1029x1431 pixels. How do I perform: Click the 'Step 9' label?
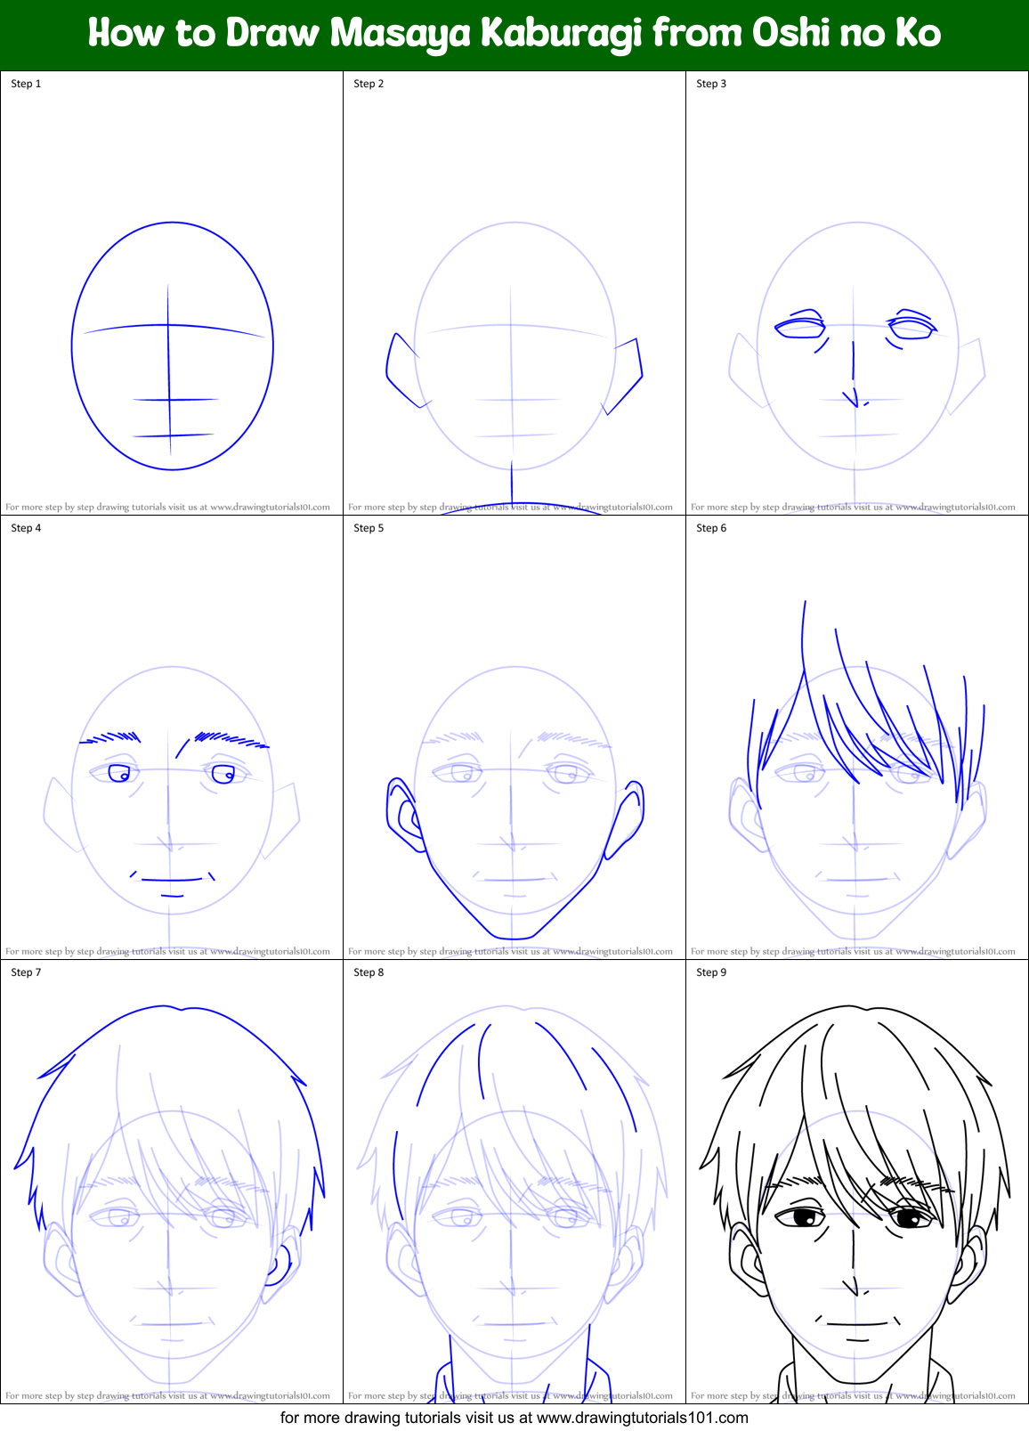[x=711, y=972]
